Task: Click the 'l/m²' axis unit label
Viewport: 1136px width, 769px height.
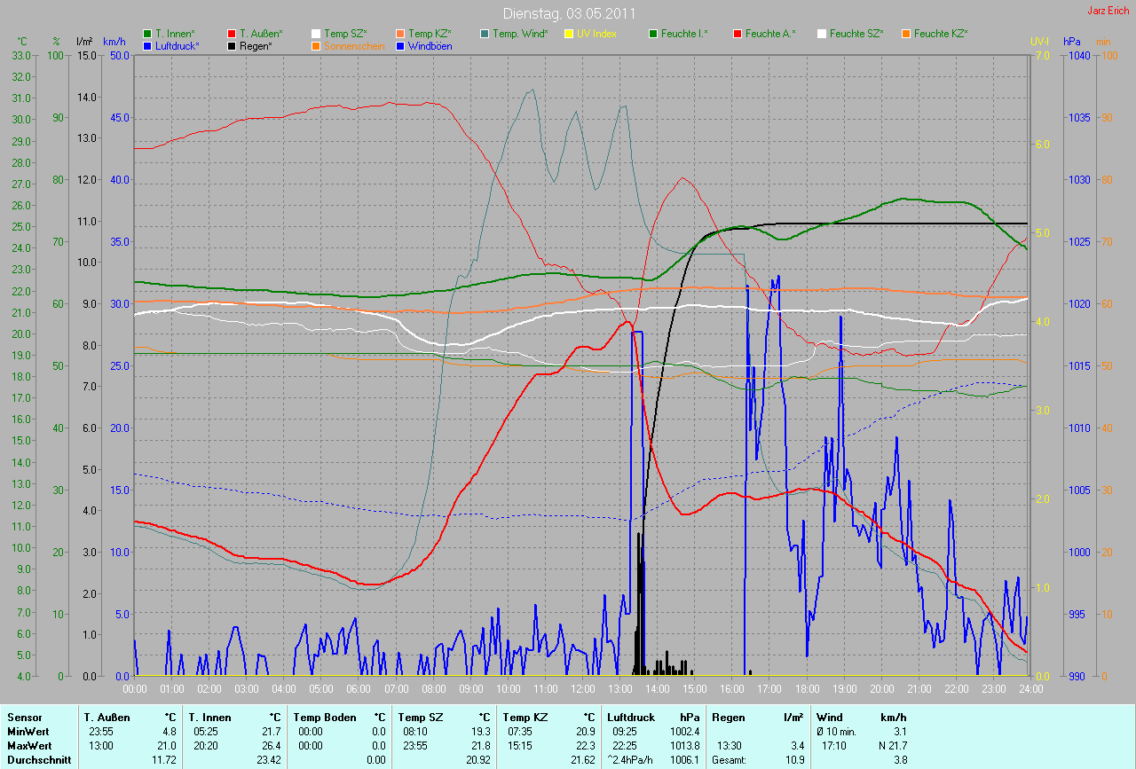Action: 84,42
